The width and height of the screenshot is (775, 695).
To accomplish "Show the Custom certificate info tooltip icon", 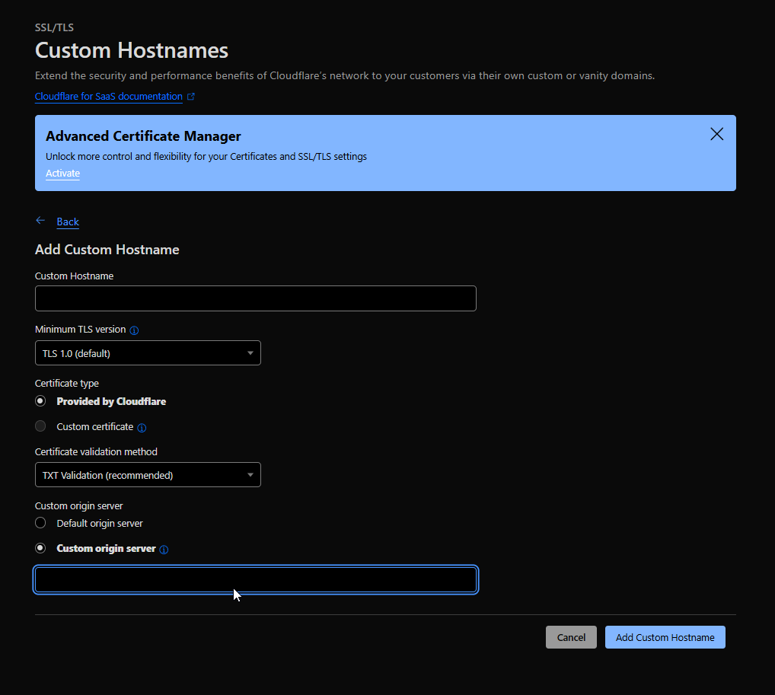I will tap(142, 428).
